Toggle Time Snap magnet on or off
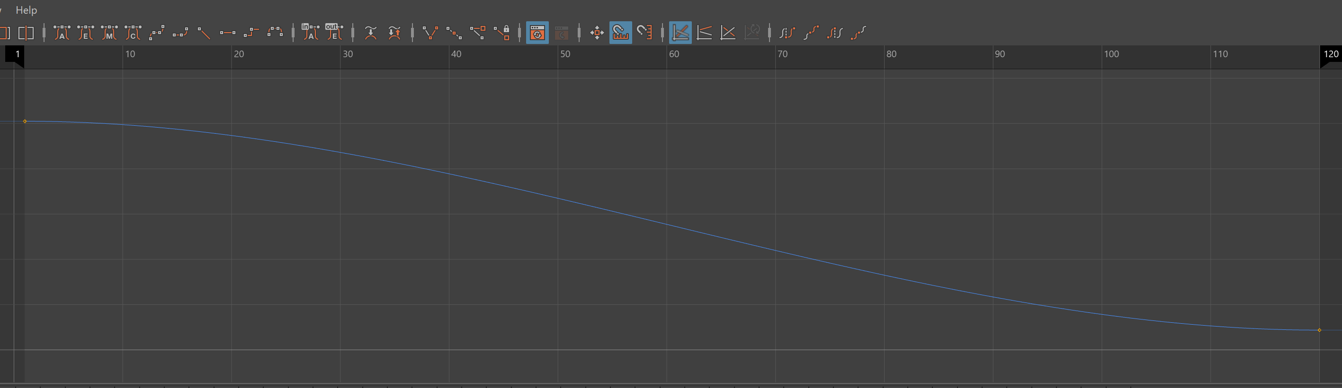Viewport: 1342px width, 388px height. (620, 33)
